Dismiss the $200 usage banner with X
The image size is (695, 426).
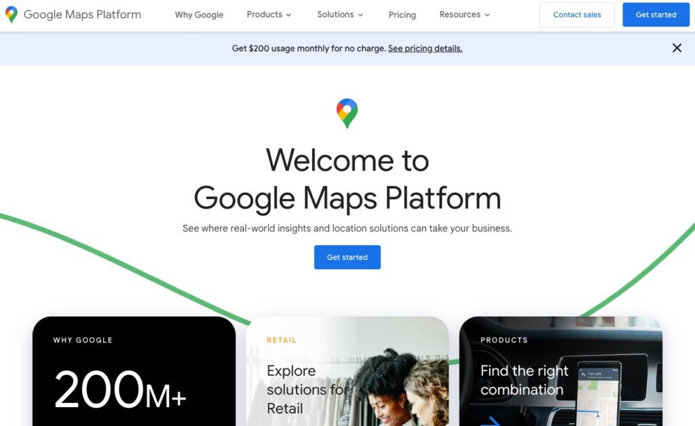pyautogui.click(x=677, y=48)
